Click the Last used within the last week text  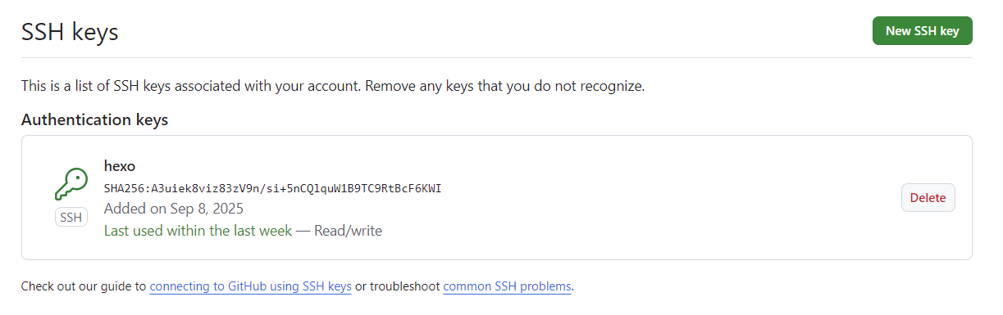(198, 231)
